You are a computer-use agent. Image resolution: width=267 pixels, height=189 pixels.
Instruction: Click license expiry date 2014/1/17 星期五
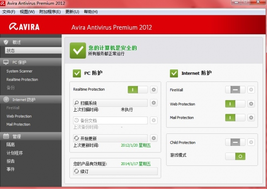tap(136, 164)
